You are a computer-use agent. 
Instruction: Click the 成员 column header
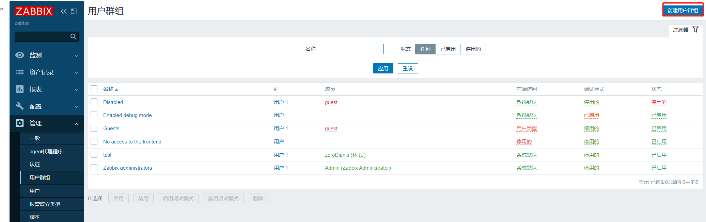(x=330, y=89)
